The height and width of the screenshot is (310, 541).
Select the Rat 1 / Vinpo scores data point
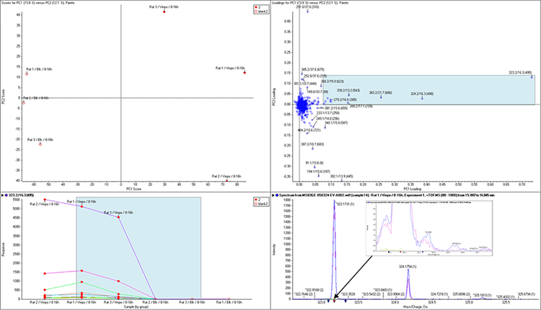pyautogui.click(x=245, y=72)
